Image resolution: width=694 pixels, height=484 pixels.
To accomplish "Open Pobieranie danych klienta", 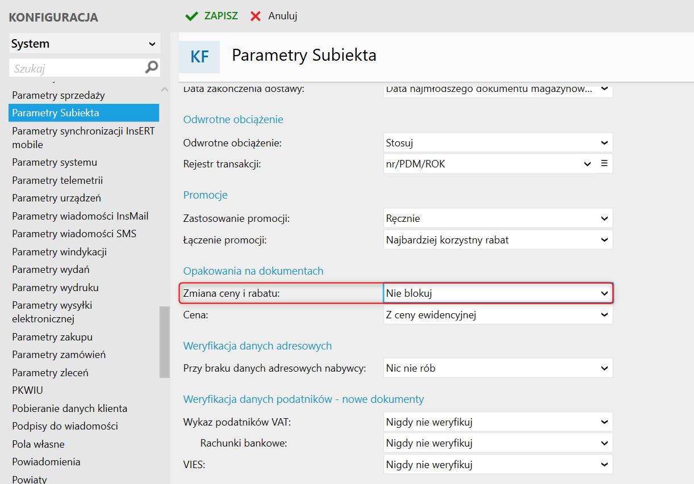I will pyautogui.click(x=69, y=409).
